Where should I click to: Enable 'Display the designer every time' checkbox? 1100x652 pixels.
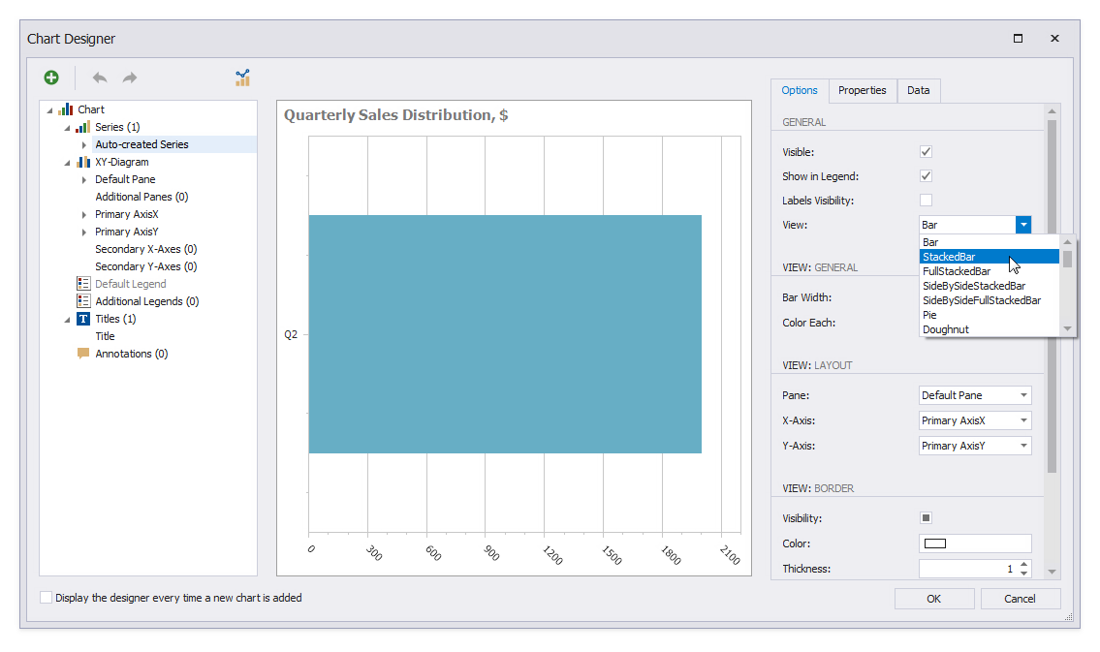46,598
